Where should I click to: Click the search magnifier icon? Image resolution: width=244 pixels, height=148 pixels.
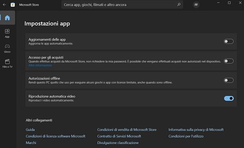(179, 4)
